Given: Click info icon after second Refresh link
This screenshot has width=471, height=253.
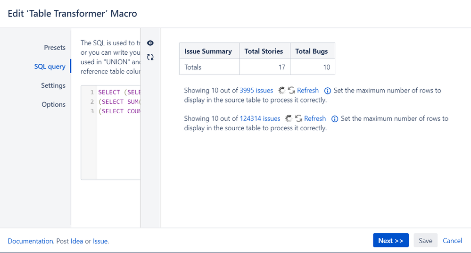Looking at the screenshot, I should 335,119.
